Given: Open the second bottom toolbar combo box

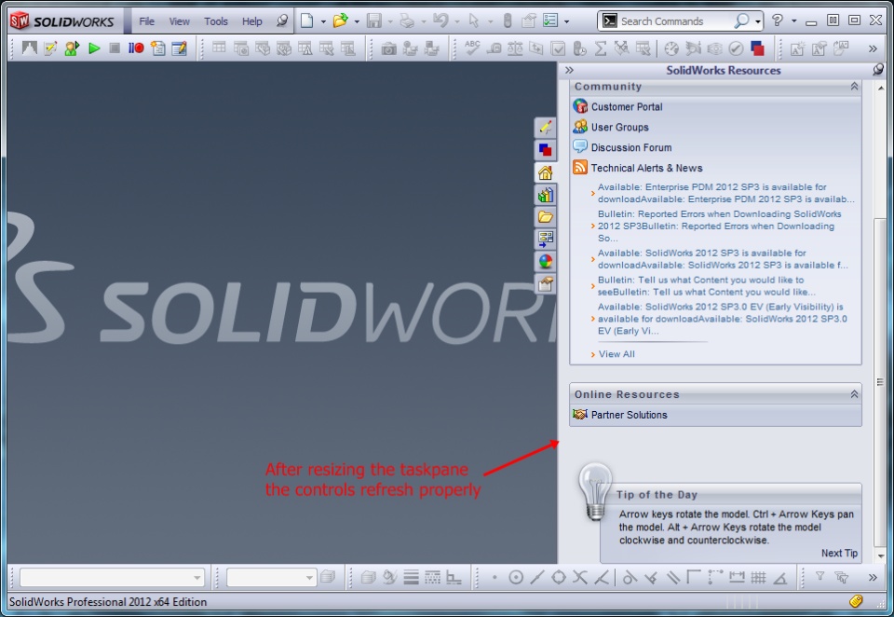Looking at the screenshot, I should tap(271, 578).
